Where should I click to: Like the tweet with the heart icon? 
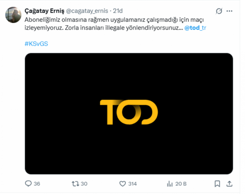(122, 184)
